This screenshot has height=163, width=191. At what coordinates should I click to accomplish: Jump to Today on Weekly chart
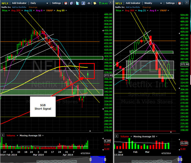tap(169, 161)
